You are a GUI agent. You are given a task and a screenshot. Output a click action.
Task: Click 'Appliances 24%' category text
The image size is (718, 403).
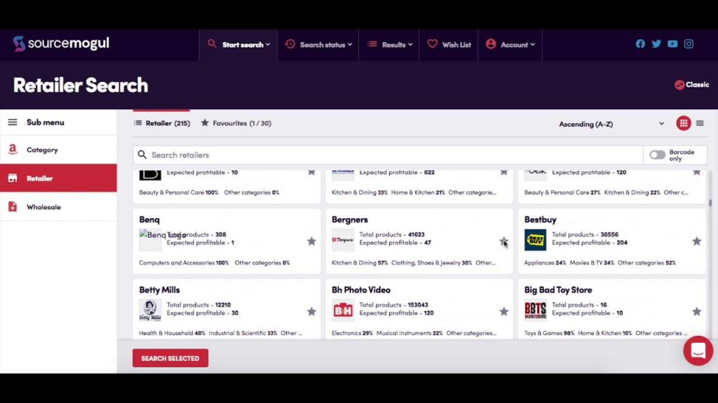point(545,263)
